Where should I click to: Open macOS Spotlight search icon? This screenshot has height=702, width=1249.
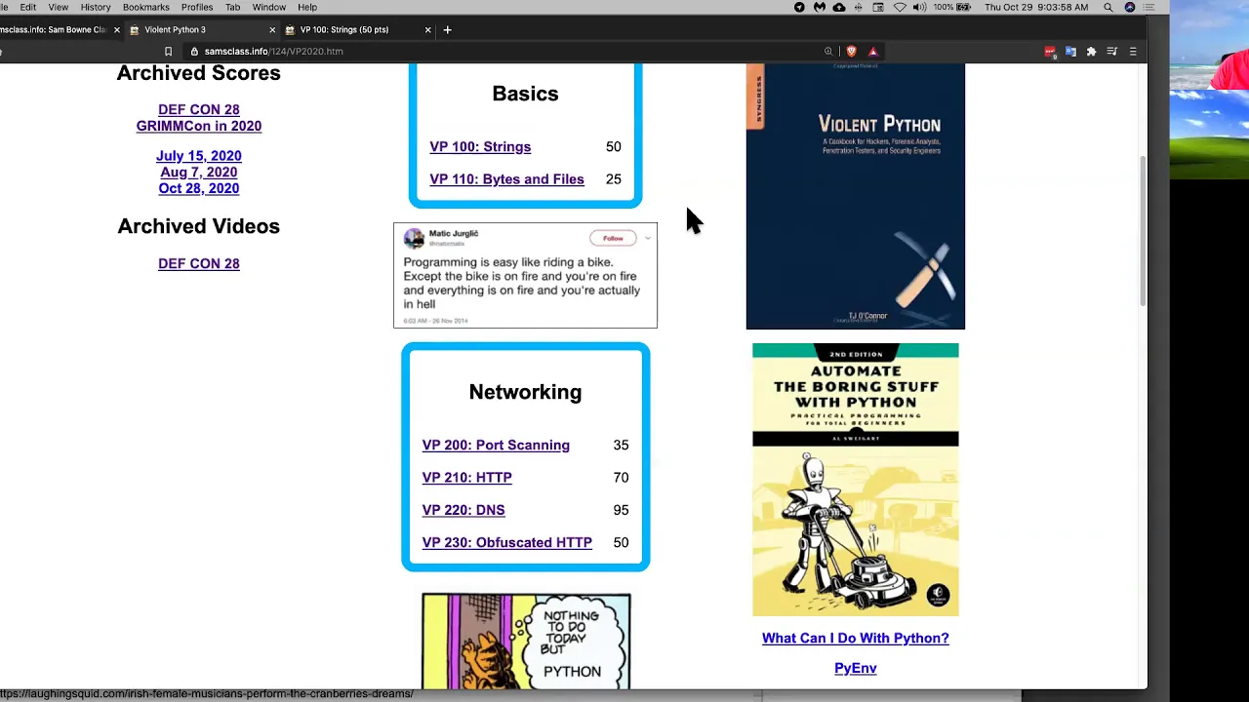pos(1108,7)
